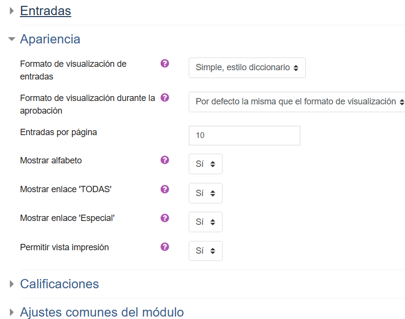Click help icon for 'Formato de visualización de entradas'
The width and height of the screenshot is (405, 319).
click(165, 63)
